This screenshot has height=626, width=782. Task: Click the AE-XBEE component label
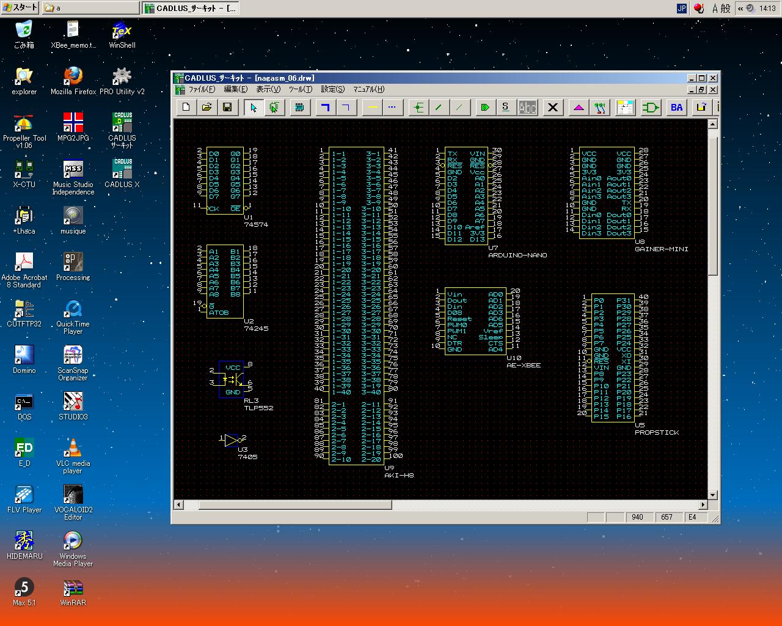524,365
